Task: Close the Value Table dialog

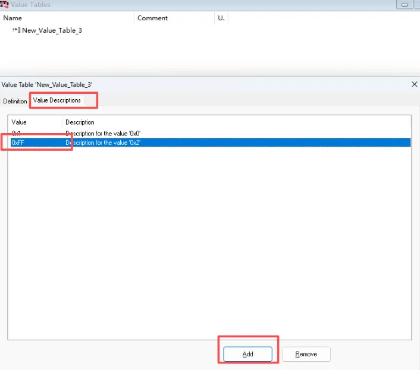Action: pos(415,84)
